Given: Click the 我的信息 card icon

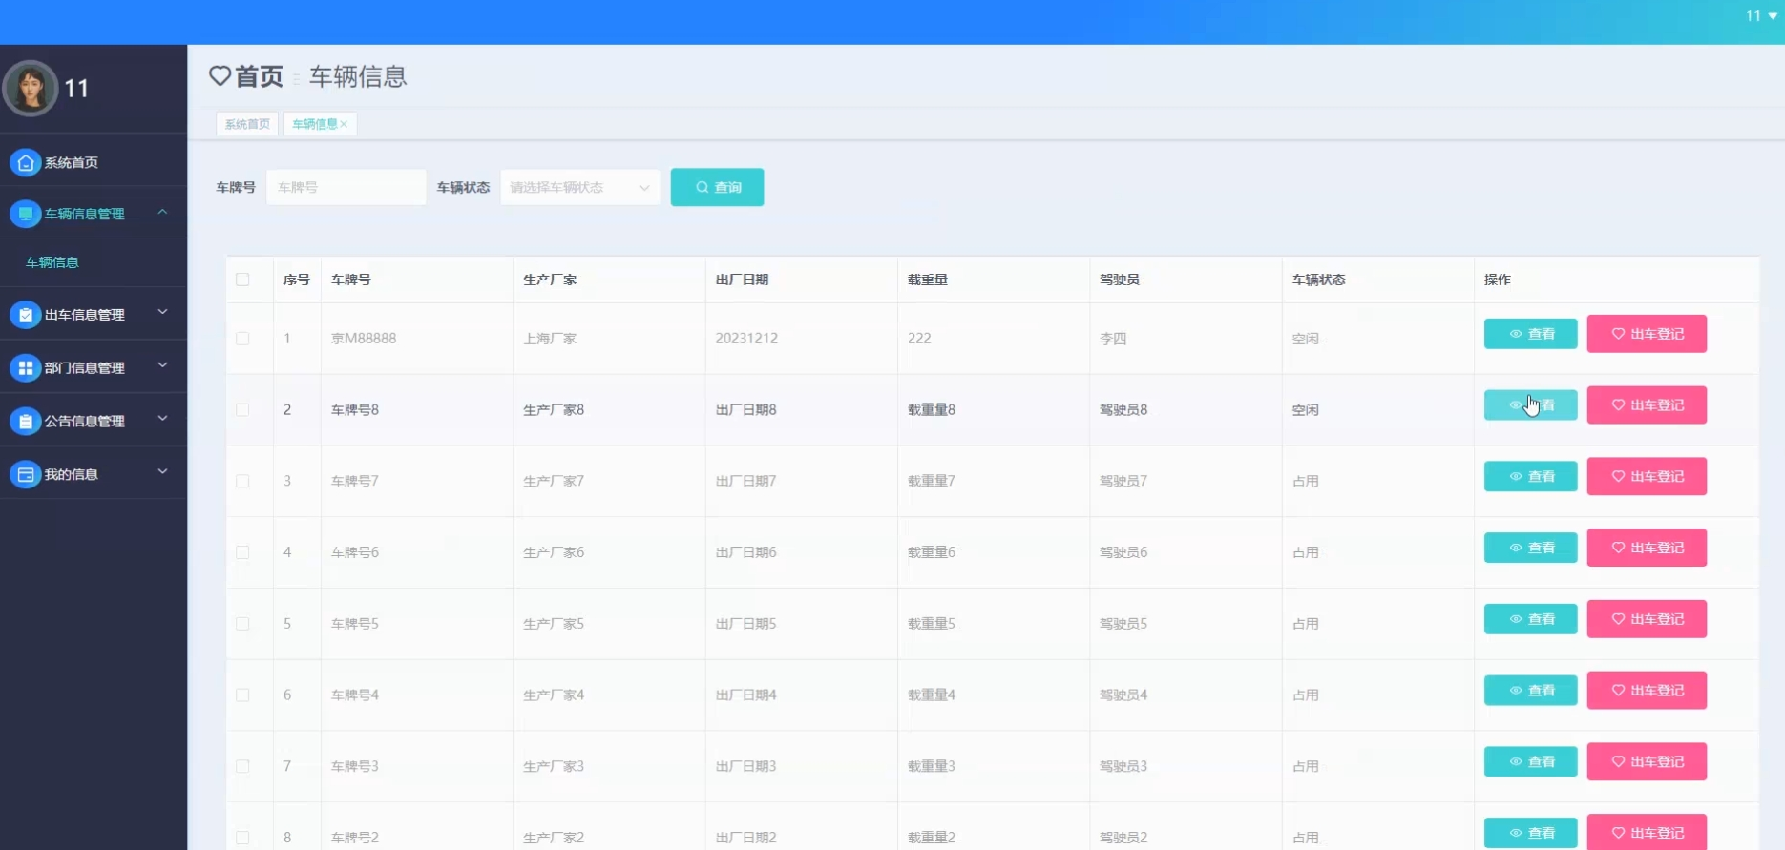Looking at the screenshot, I should 26,474.
